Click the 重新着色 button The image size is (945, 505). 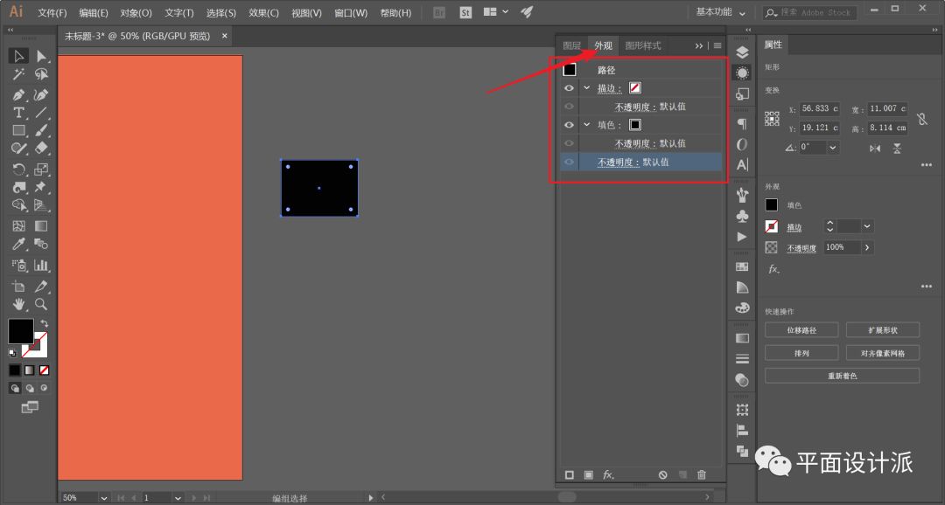842,376
